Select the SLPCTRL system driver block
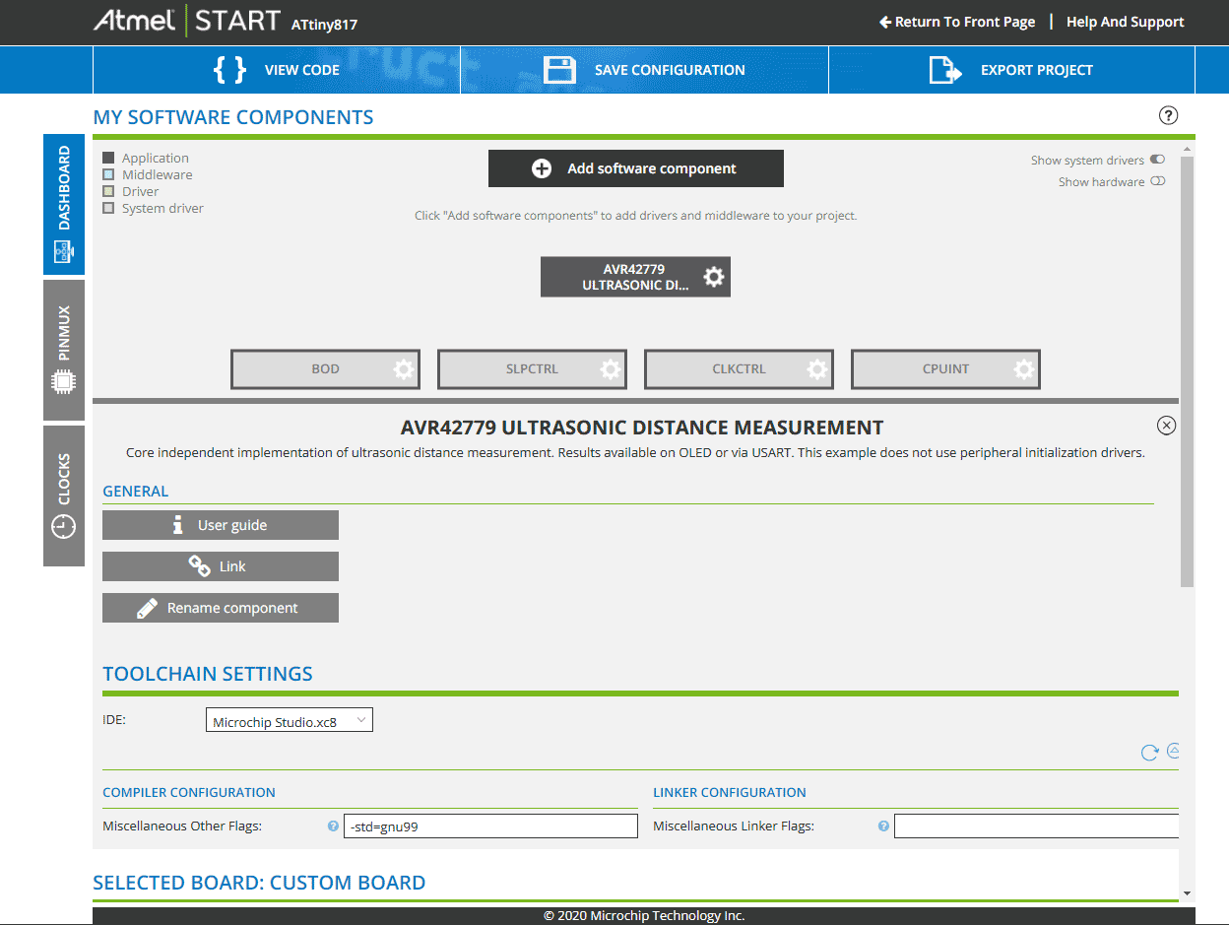 coord(532,369)
